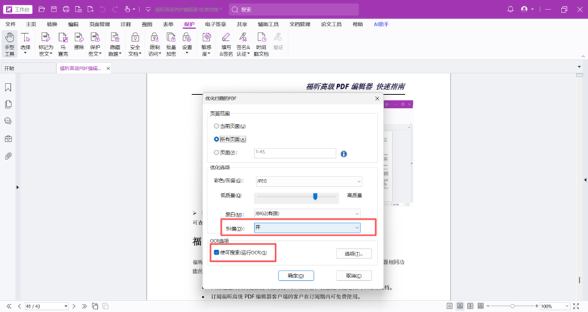The width and height of the screenshot is (588, 312).
Task: Open the attachments paperclip panel in sidebar
Action: tap(8, 156)
